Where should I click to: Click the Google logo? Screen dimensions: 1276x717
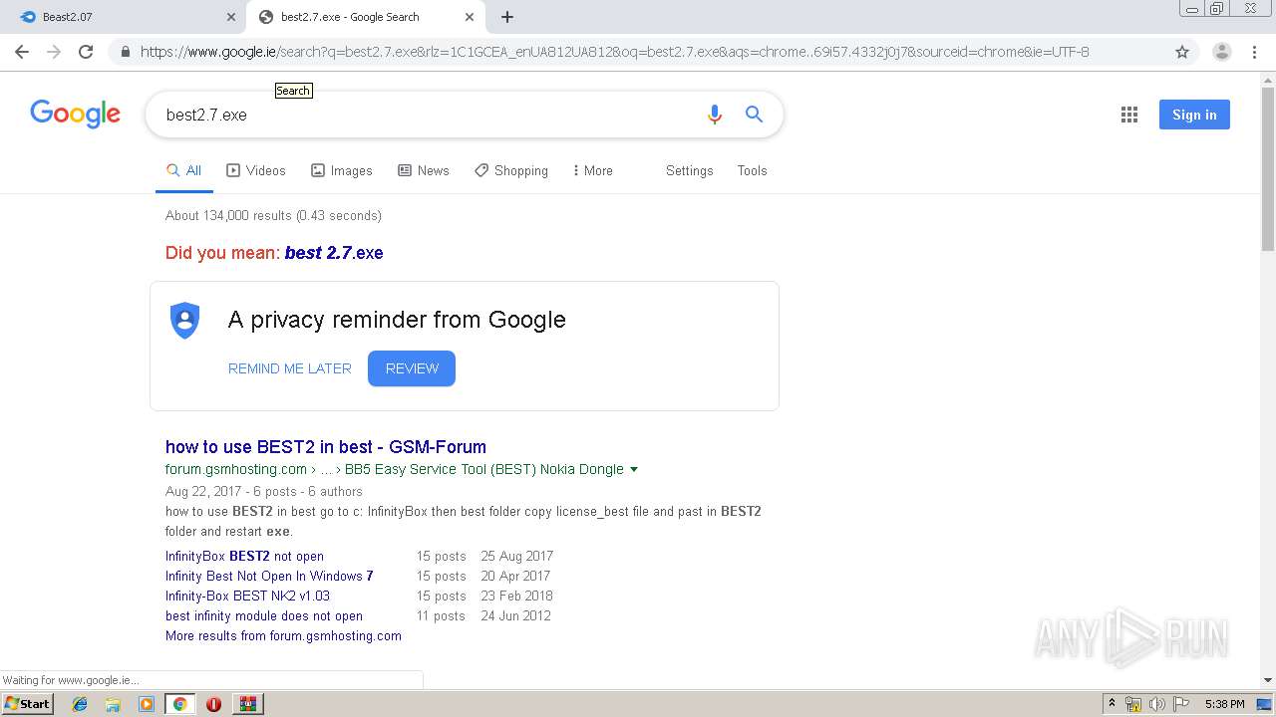75,114
